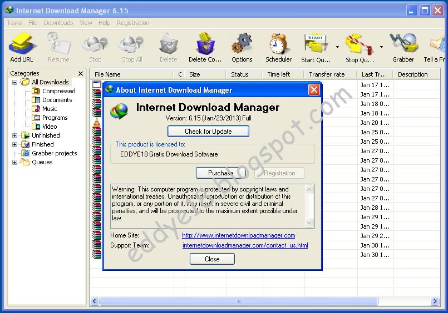
Task: Sort by Time left column header
Action: (x=283, y=74)
